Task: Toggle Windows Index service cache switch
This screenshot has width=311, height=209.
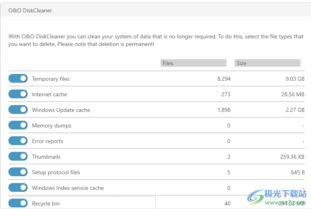Action: tap(18, 187)
